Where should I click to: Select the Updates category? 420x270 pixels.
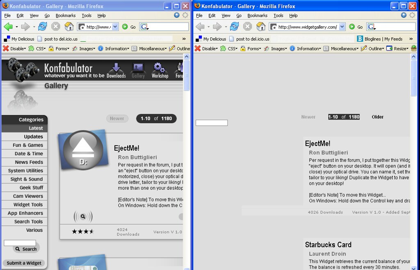click(24, 137)
